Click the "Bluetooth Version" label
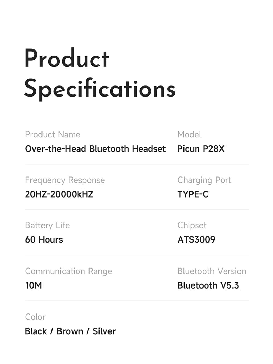 pos(211,271)
